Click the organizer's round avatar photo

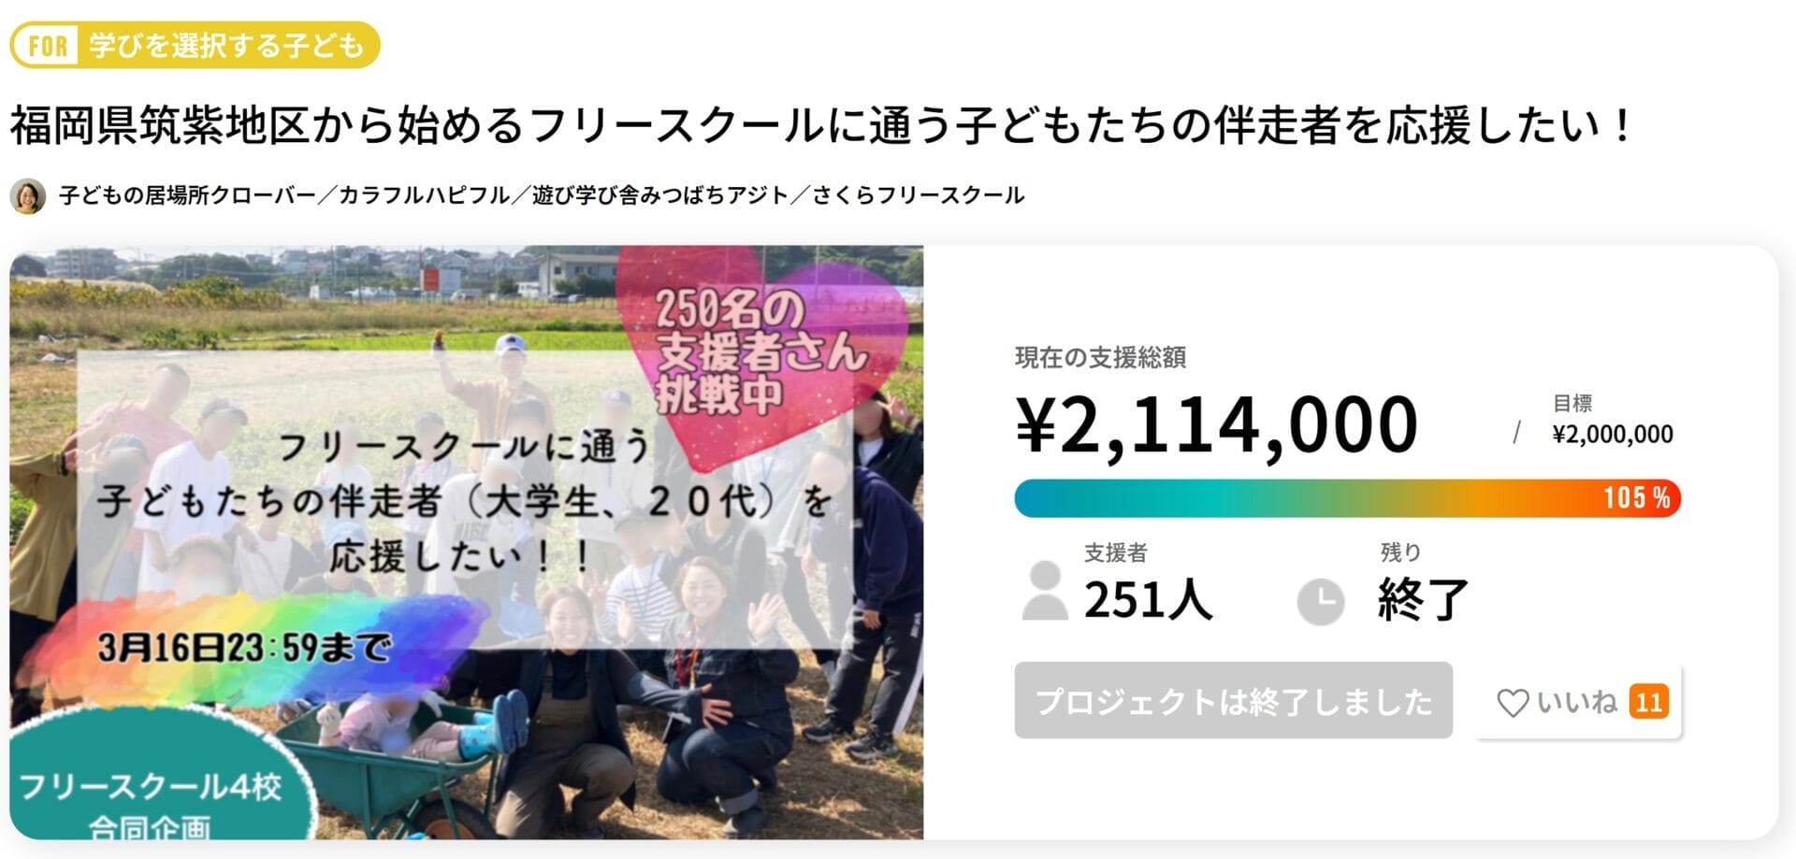pos(28,196)
